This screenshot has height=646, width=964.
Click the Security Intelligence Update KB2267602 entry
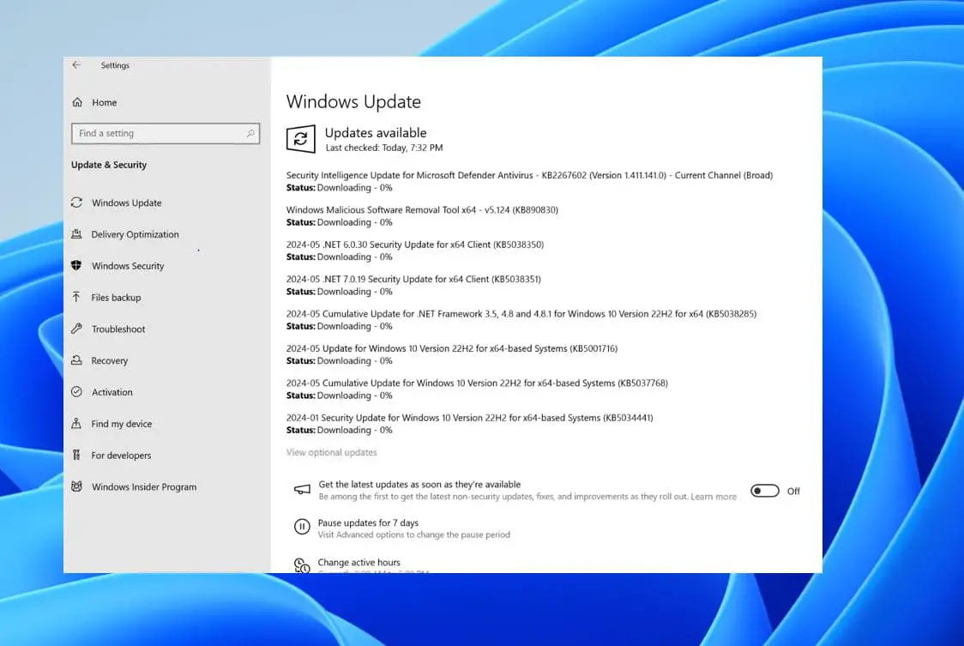pyautogui.click(x=529, y=175)
